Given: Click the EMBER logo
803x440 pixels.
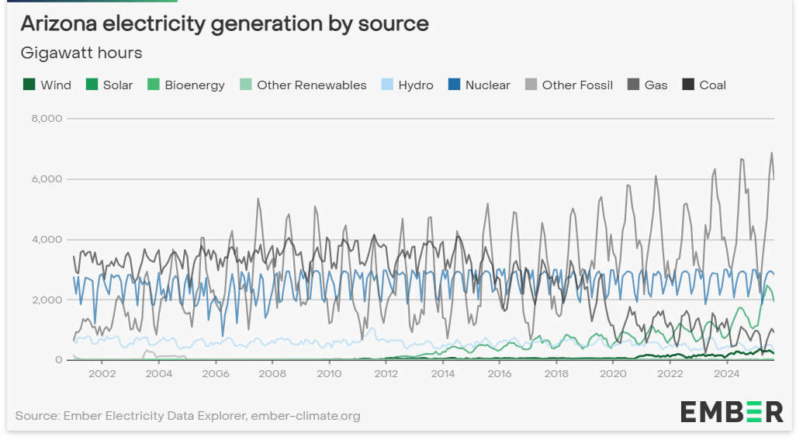Looking at the screenshot, I should [x=732, y=412].
